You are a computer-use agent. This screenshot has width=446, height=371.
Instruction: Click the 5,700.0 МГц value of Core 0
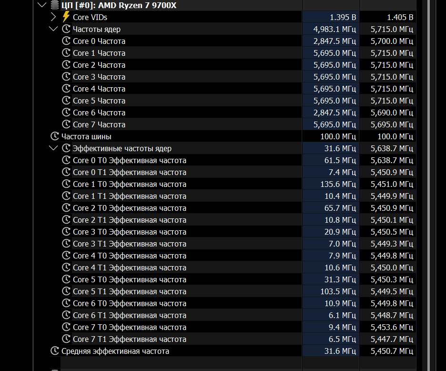click(x=392, y=41)
